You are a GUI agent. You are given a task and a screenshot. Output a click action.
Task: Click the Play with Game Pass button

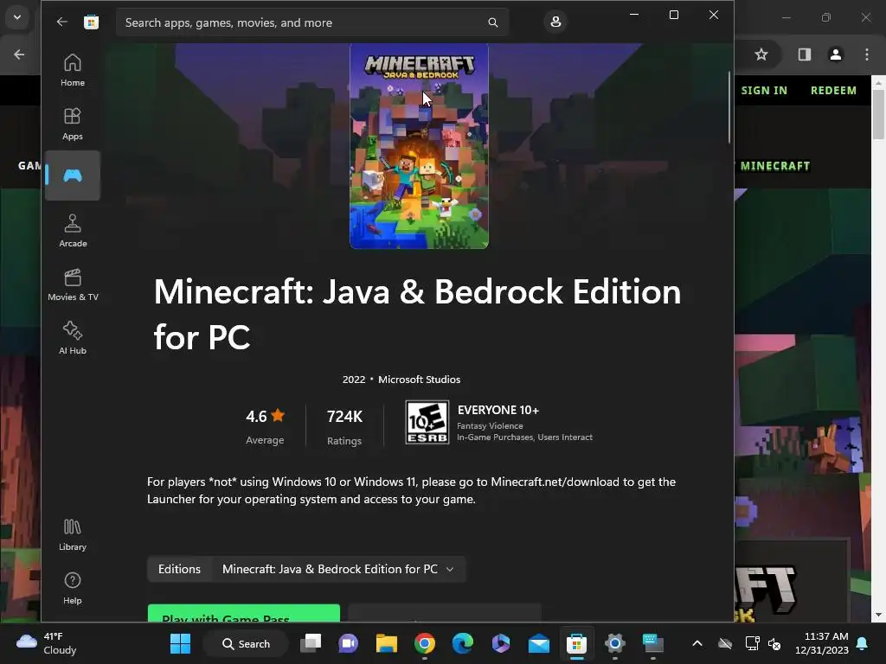click(243, 613)
